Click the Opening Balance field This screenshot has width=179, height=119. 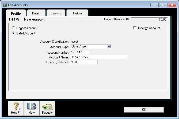coord(83,62)
